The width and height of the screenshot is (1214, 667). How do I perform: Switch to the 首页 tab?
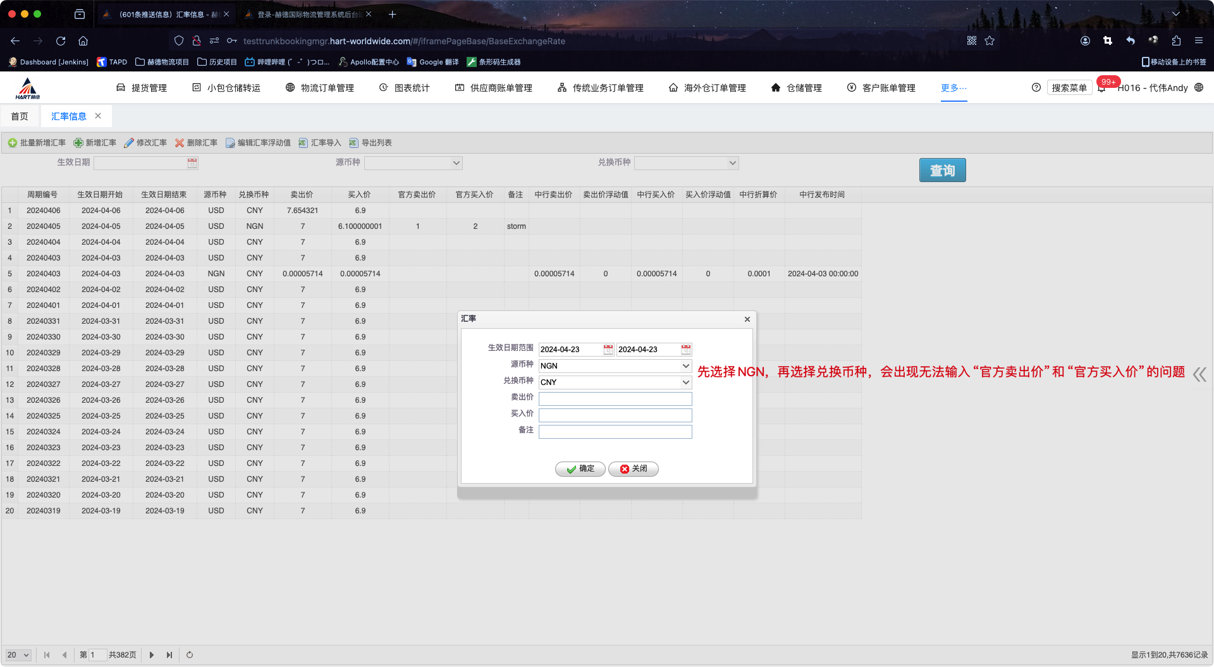pyautogui.click(x=20, y=116)
